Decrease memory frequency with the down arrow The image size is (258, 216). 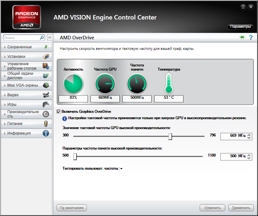click(249, 158)
